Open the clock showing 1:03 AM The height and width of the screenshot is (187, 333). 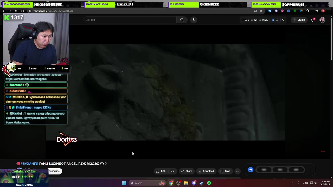(x=326, y=183)
